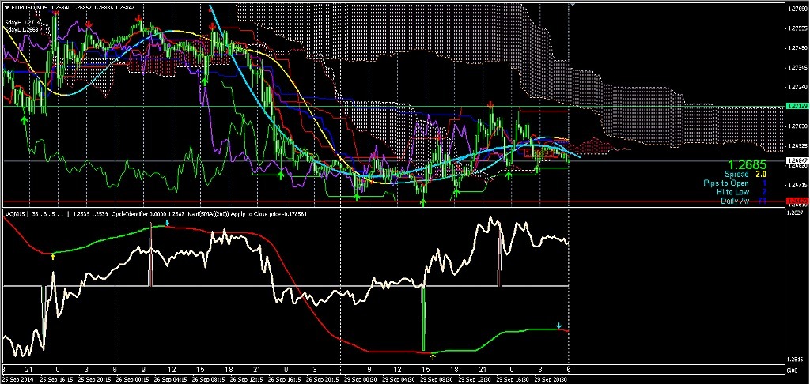The height and width of the screenshot is (384, 810).
Task: Click the current price 1.26847 axis label
Action: (796, 160)
